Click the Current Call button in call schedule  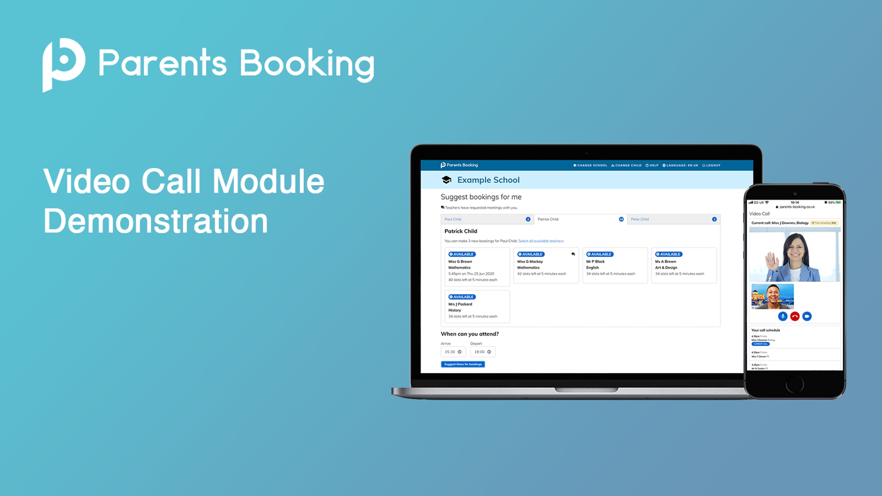pyautogui.click(x=760, y=344)
